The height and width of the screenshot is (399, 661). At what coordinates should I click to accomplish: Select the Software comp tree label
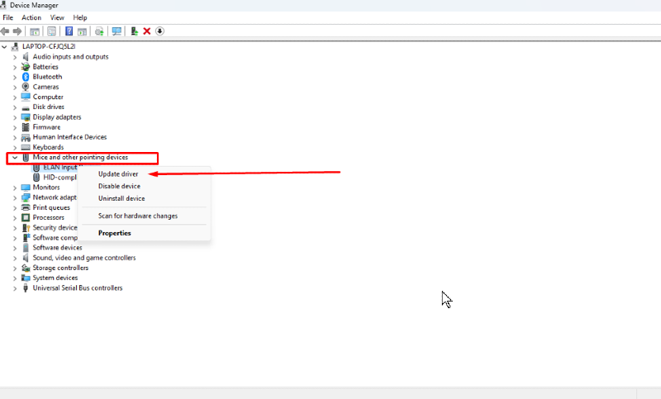click(55, 238)
